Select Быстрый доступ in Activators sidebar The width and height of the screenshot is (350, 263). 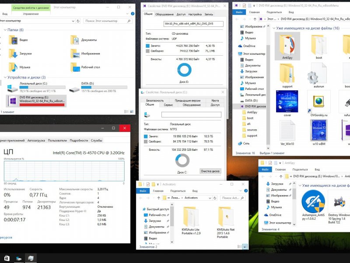[157, 210]
